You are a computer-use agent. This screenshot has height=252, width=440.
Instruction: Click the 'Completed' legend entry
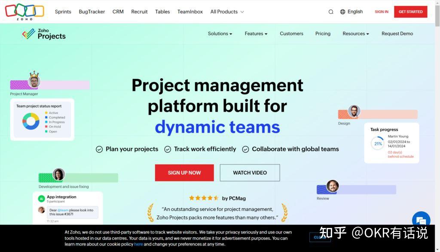55,118
